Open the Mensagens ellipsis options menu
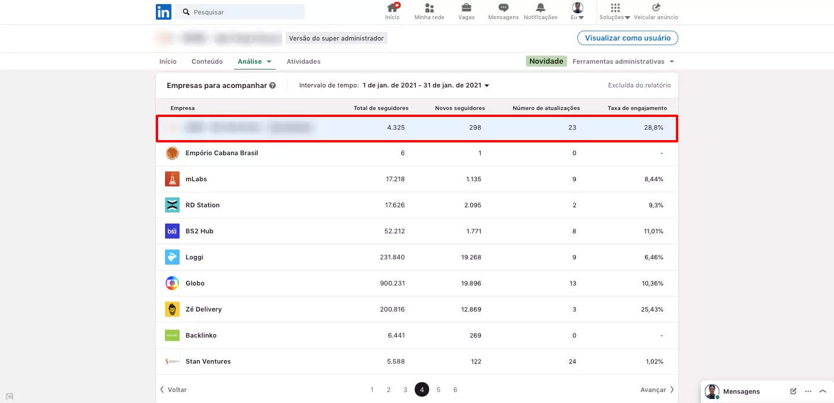Screen dimensions: 834x403 (x=807, y=391)
